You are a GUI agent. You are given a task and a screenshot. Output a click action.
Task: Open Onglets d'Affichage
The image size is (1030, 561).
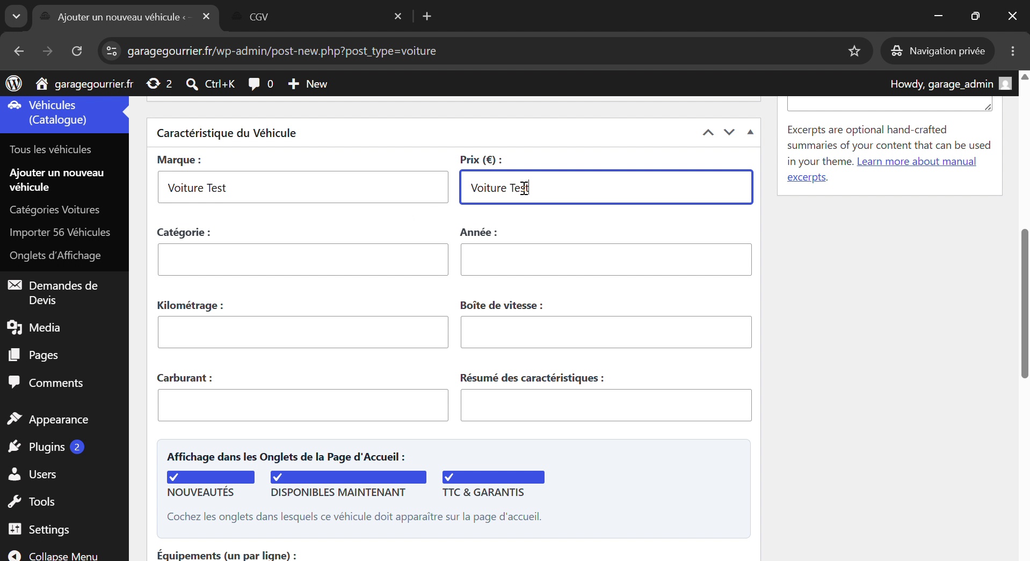click(x=55, y=255)
